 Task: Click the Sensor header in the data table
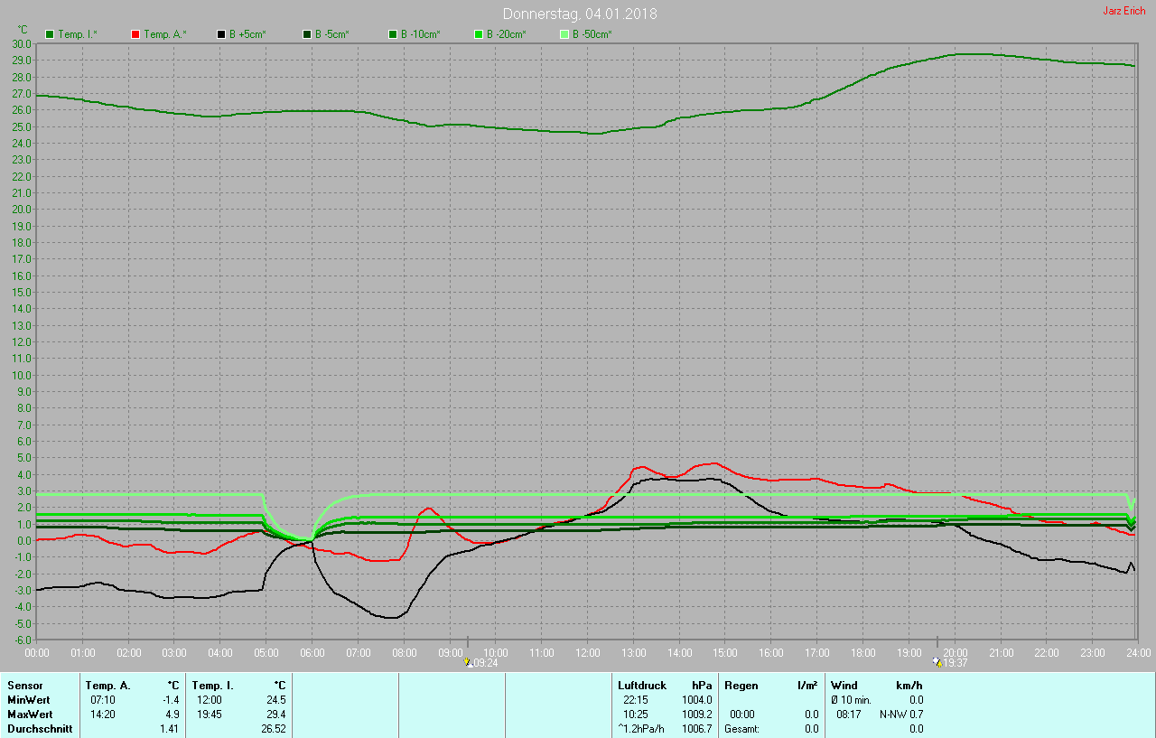[25, 686]
